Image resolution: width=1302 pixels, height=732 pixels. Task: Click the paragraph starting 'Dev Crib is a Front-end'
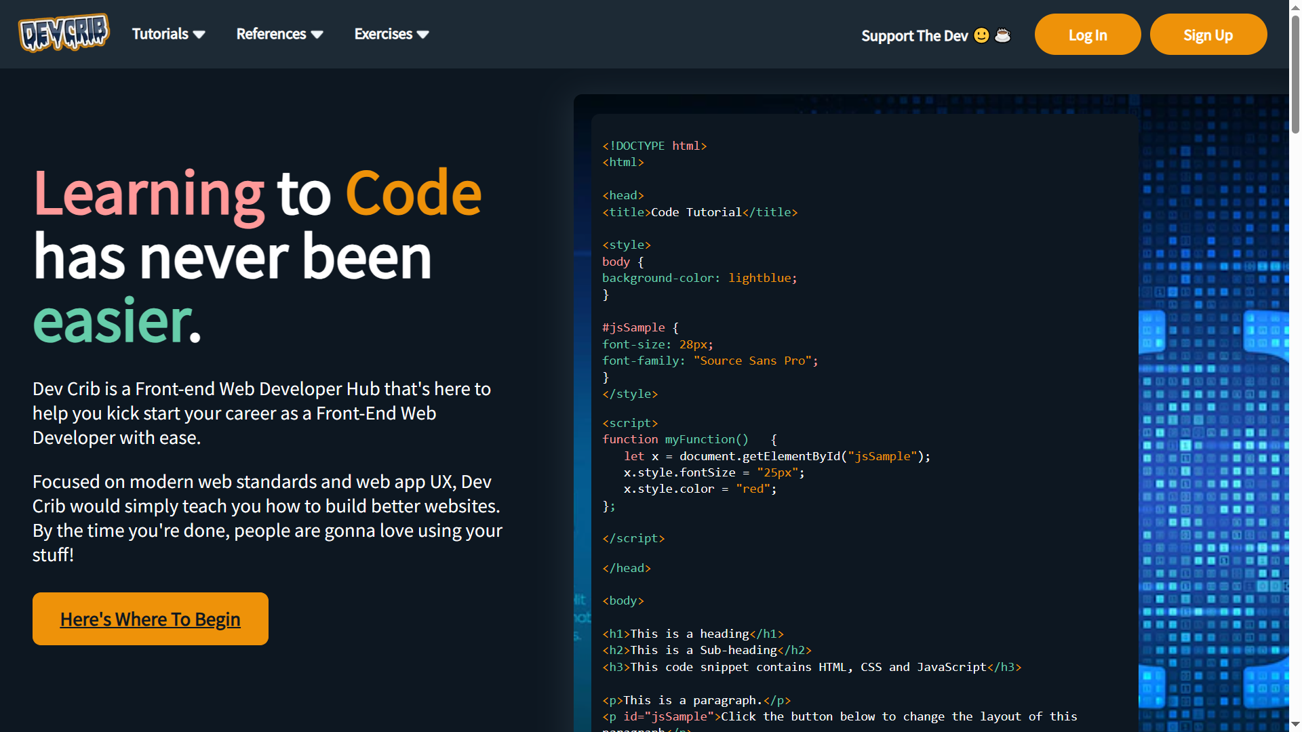click(x=262, y=413)
